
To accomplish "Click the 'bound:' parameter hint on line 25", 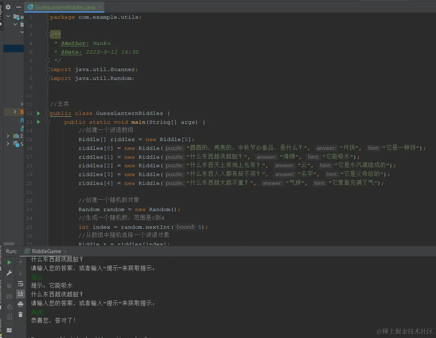I will coord(185,227).
